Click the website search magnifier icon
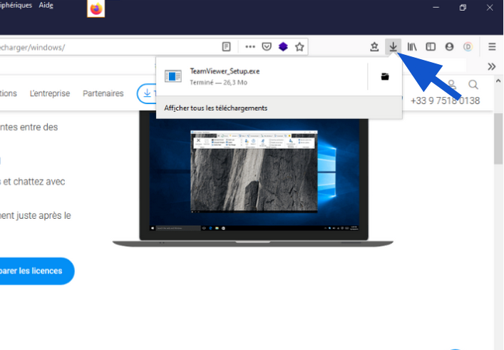 (473, 85)
